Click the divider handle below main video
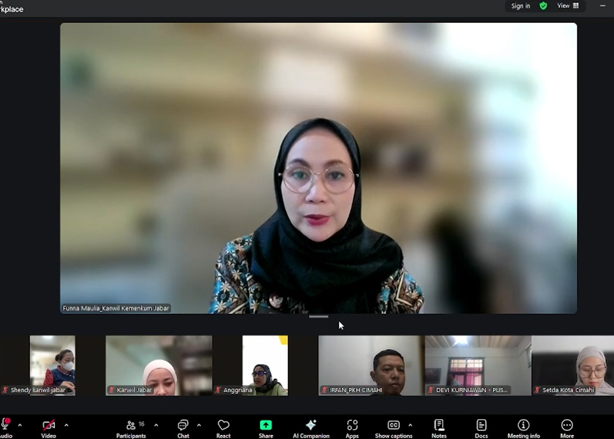614x439 pixels. point(319,317)
